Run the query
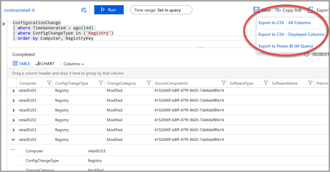330x172 pixels. point(109,10)
